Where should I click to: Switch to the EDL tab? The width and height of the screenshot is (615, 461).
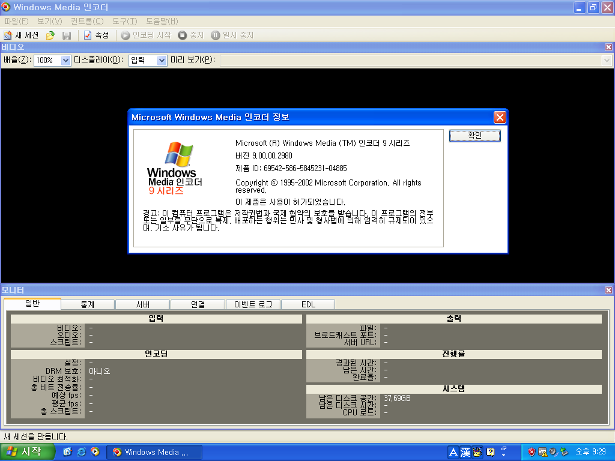308,304
